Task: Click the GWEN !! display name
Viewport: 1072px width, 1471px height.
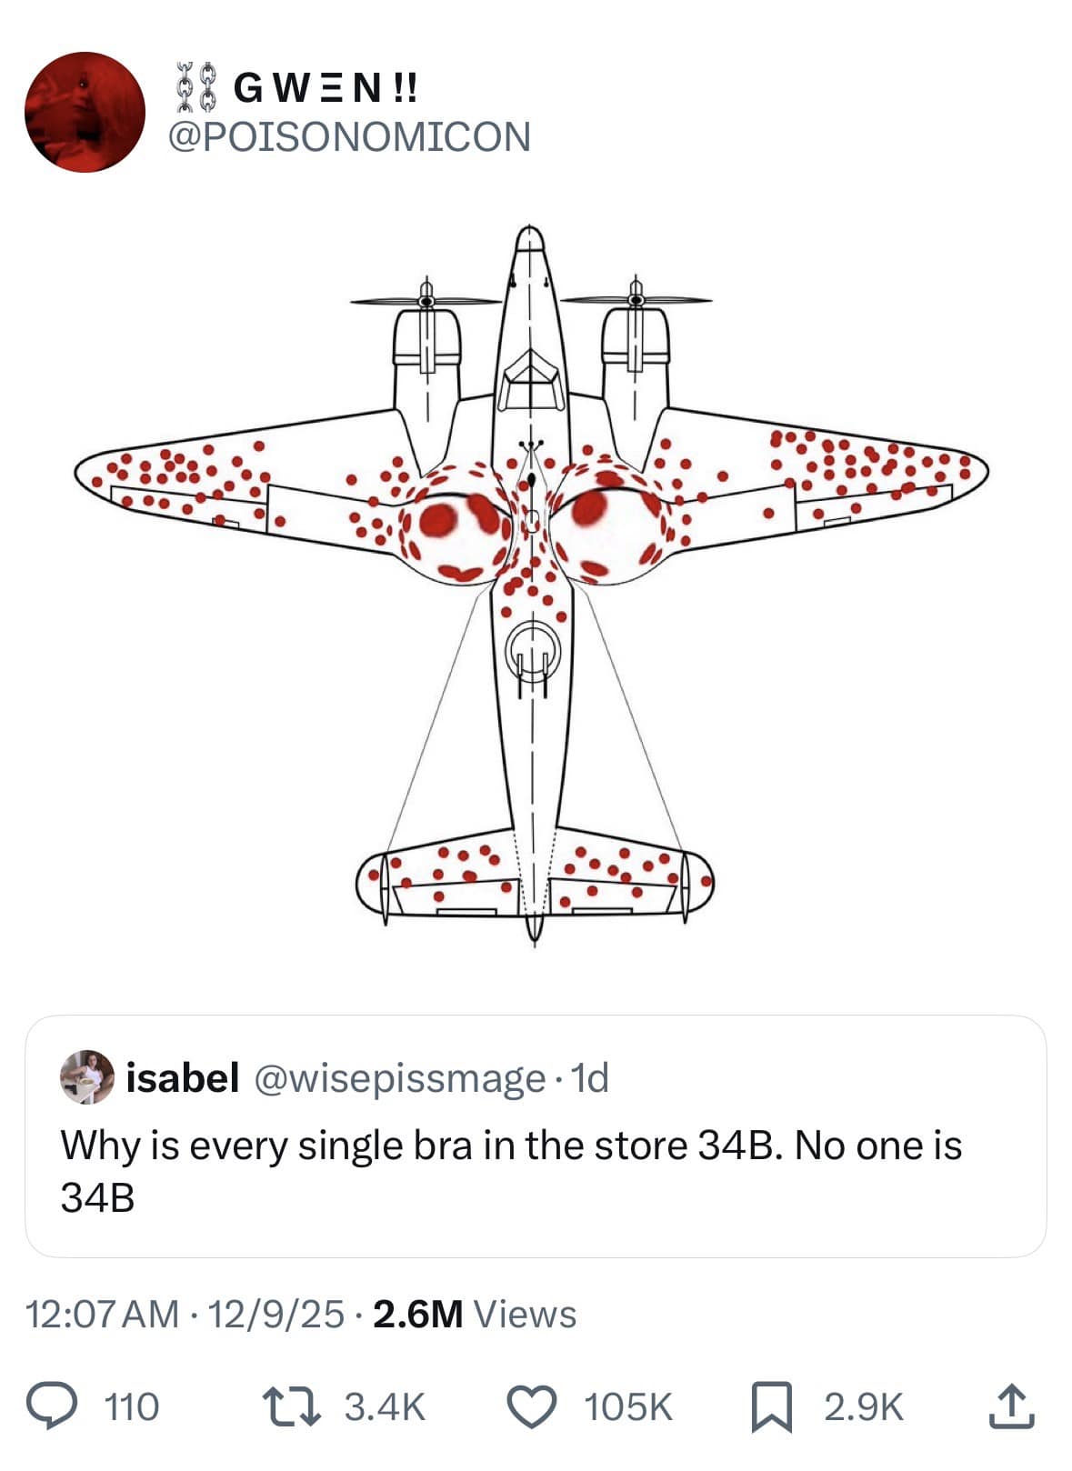Action: click(326, 88)
